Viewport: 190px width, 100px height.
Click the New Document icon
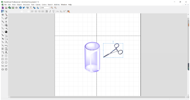click(3, 7)
